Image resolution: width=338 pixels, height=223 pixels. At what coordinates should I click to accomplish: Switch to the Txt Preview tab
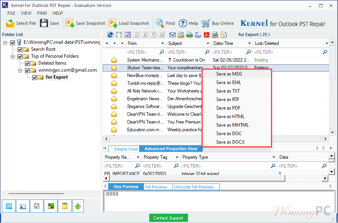click(158, 187)
